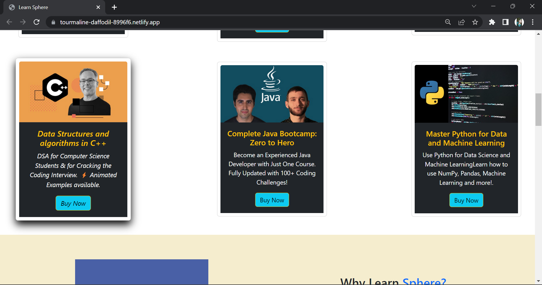The width and height of the screenshot is (542, 285).
Task: Click Buy Now on the Python course
Action: point(466,200)
